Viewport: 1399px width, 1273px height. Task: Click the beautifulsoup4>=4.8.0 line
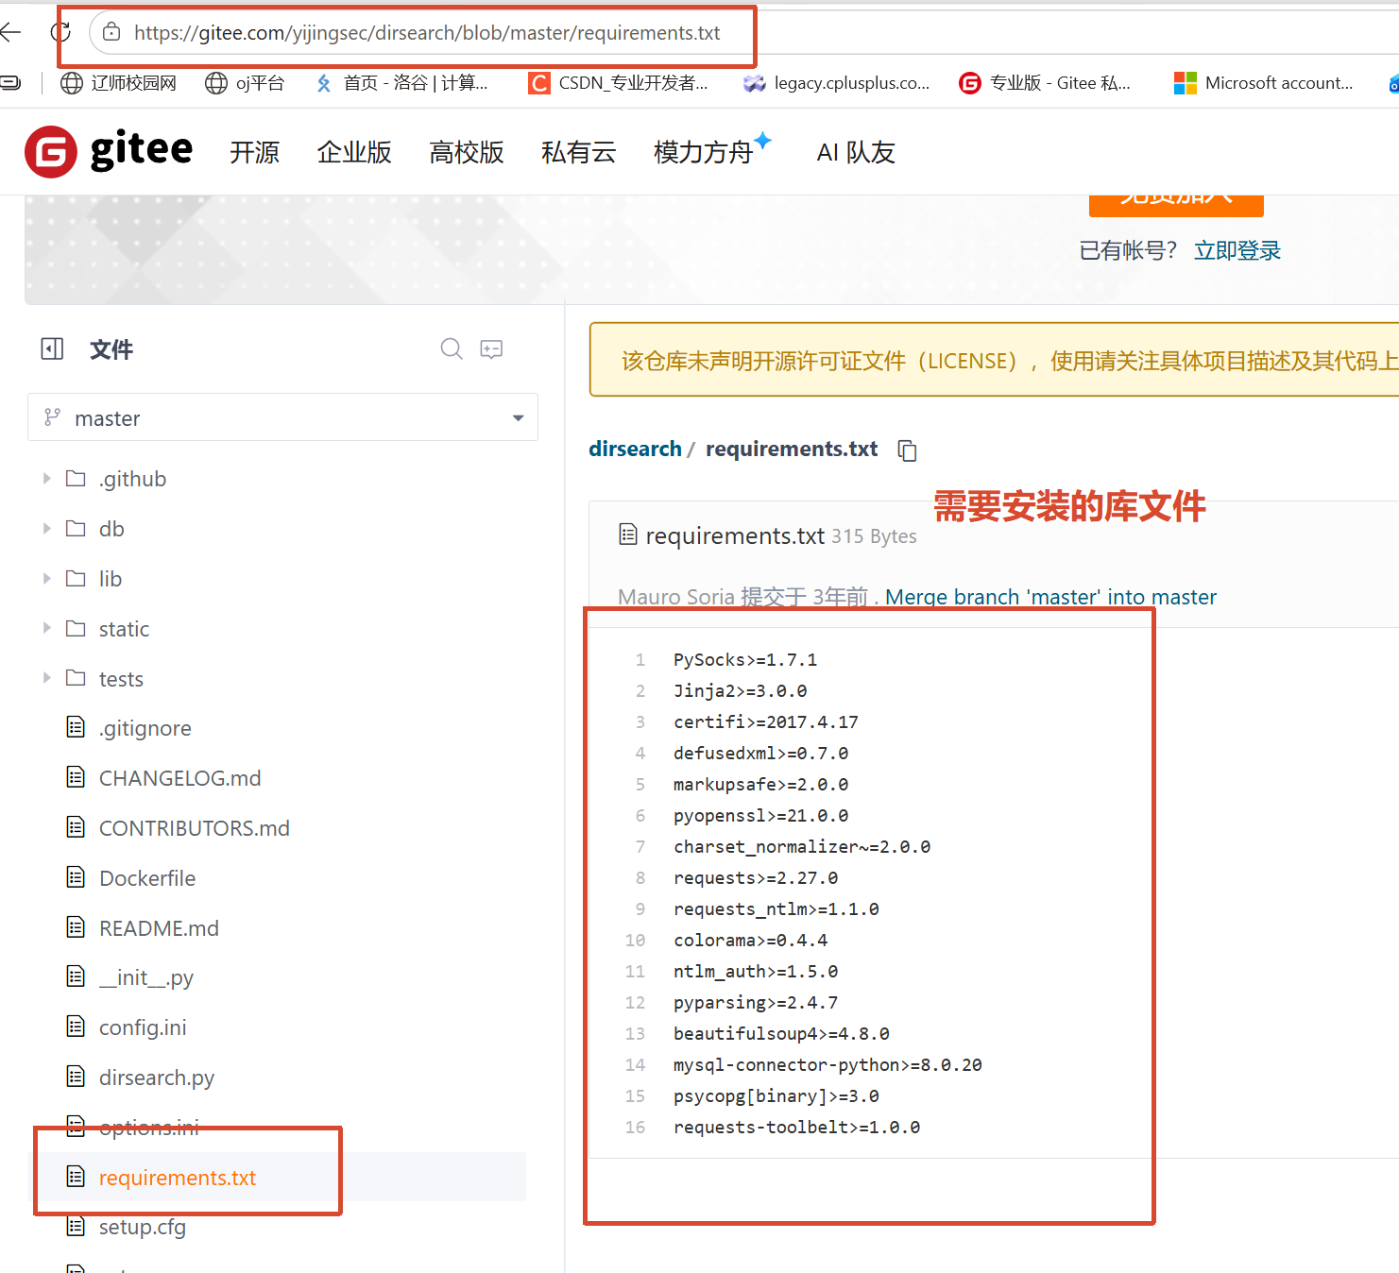tap(781, 1034)
